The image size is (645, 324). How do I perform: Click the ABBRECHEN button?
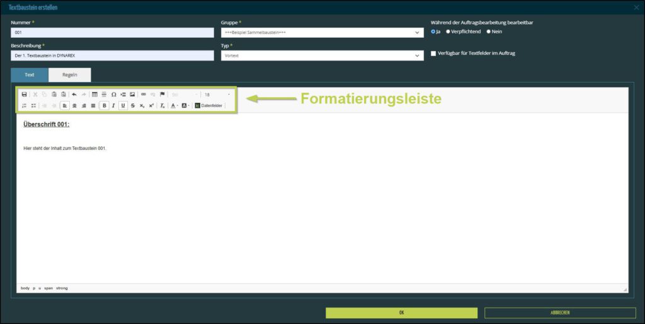560,313
